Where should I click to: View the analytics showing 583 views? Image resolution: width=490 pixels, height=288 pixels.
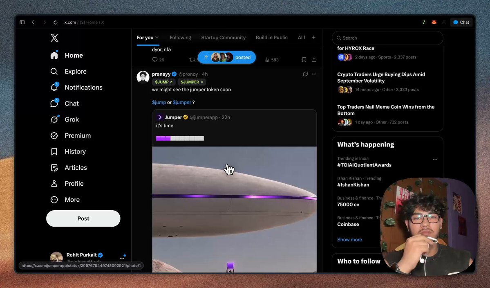pos(271,60)
